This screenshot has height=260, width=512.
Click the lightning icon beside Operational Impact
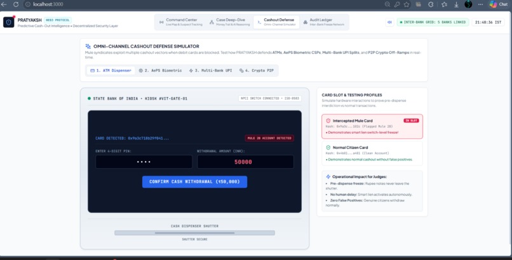[328, 176]
